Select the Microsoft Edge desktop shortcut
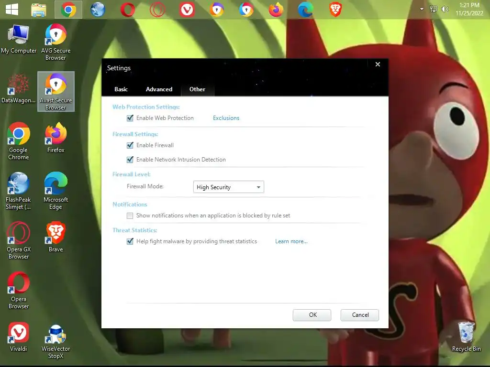Viewport: 490px width, 367px height. tap(56, 191)
